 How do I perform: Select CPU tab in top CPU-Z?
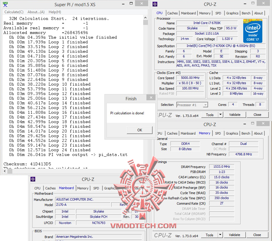click(x=159, y=13)
